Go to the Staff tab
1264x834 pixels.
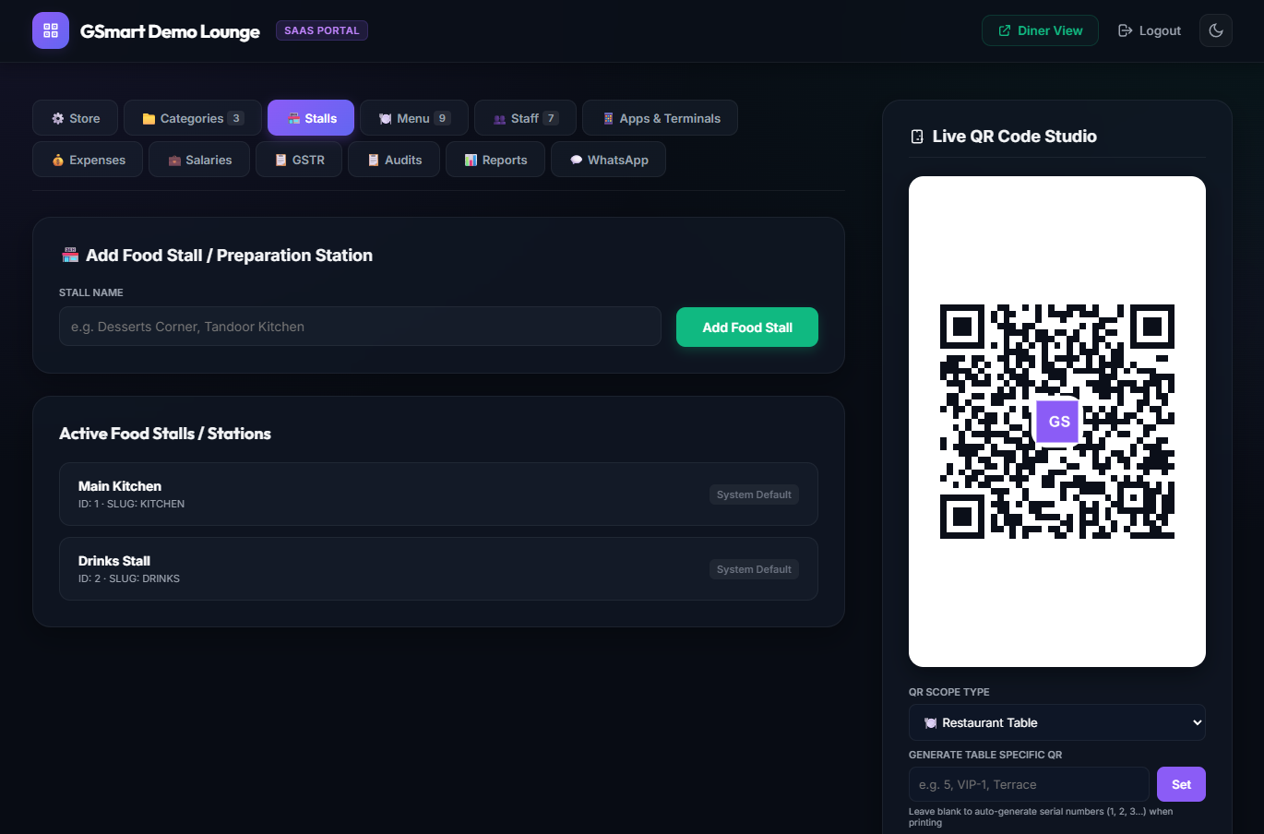[x=525, y=118]
